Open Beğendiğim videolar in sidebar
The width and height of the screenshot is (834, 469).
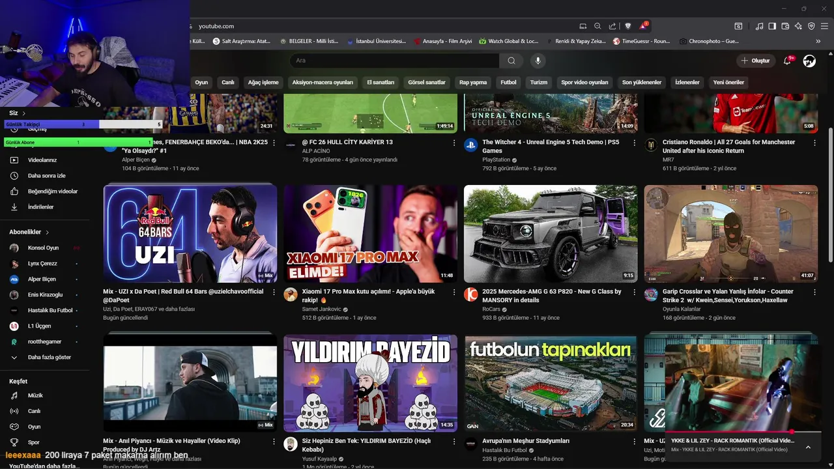[x=52, y=192]
